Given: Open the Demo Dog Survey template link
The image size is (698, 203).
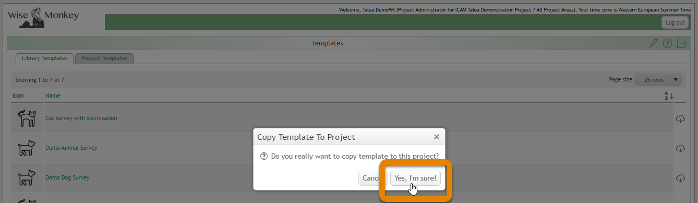Looking at the screenshot, I should click(x=67, y=178).
